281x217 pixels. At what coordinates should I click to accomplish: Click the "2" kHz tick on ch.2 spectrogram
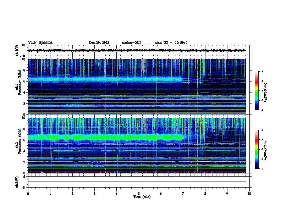point(24,162)
